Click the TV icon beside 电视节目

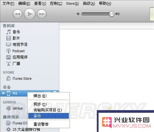tap(8, 45)
